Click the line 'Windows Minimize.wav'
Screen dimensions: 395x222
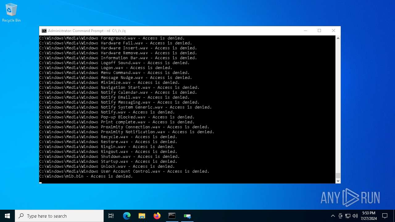110,83
